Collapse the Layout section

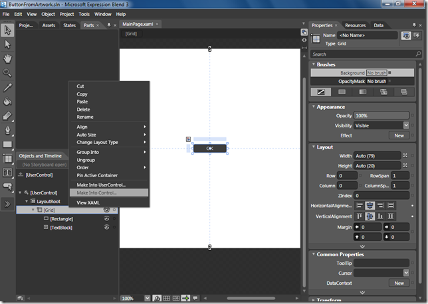314,147
